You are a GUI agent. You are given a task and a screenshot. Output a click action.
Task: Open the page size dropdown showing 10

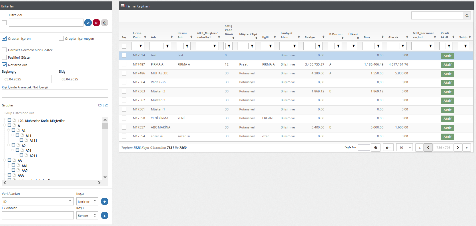[x=405, y=148]
